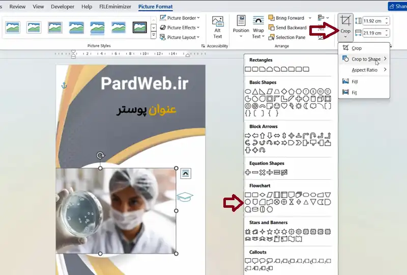Click the shape width input field
This screenshot has height=275, width=407.
tap(373, 33)
